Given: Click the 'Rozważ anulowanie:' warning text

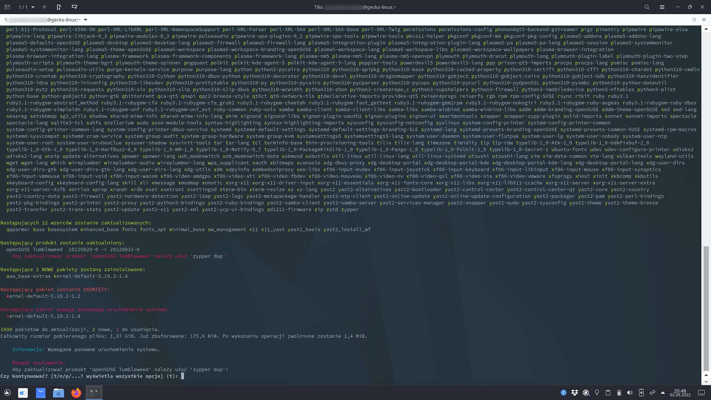Looking at the screenshot, I should pyautogui.click(x=39, y=363).
